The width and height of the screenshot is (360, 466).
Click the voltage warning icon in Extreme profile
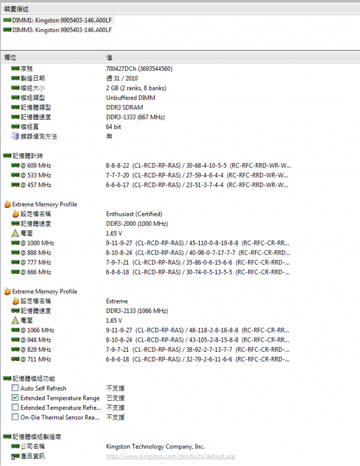[15, 320]
